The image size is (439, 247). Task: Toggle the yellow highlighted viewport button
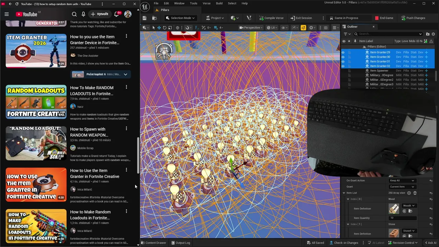coord(303,27)
